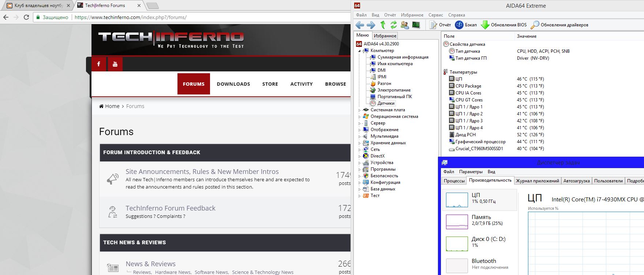Click the green up-level arrow in AIDA64 toolbar
The image size is (644, 275).
[x=383, y=25]
